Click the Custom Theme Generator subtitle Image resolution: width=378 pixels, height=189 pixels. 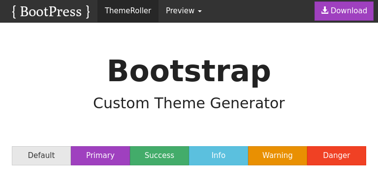189,103
